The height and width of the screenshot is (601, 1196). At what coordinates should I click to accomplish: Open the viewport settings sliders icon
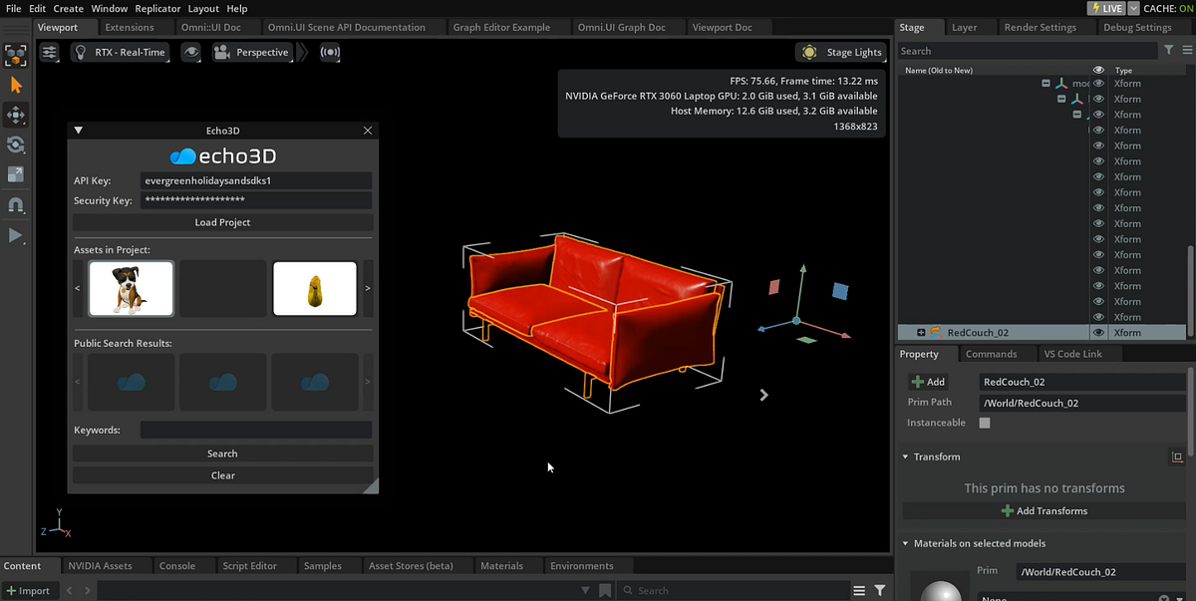(x=49, y=52)
